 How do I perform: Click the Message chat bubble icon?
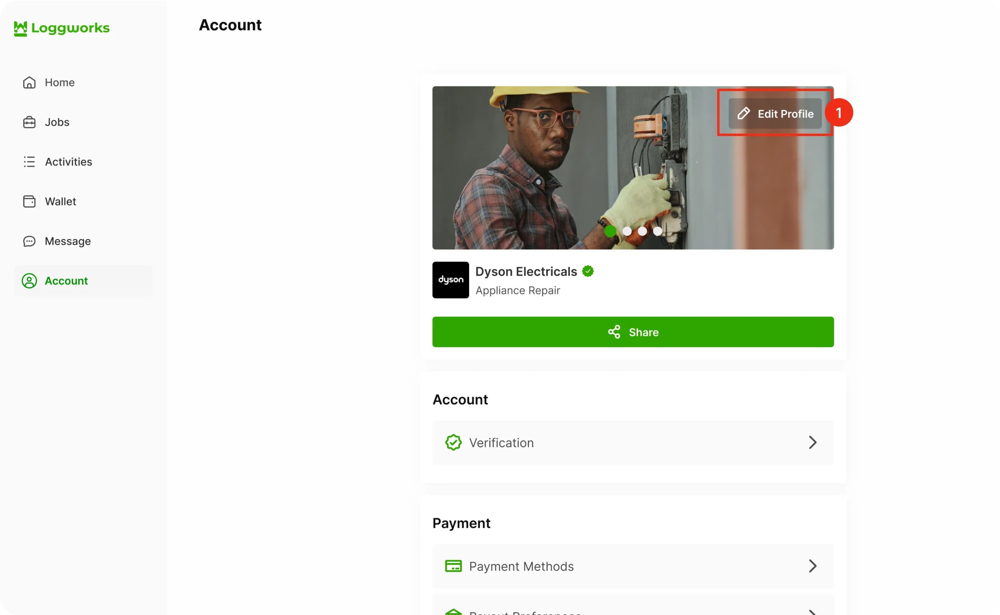coord(29,241)
